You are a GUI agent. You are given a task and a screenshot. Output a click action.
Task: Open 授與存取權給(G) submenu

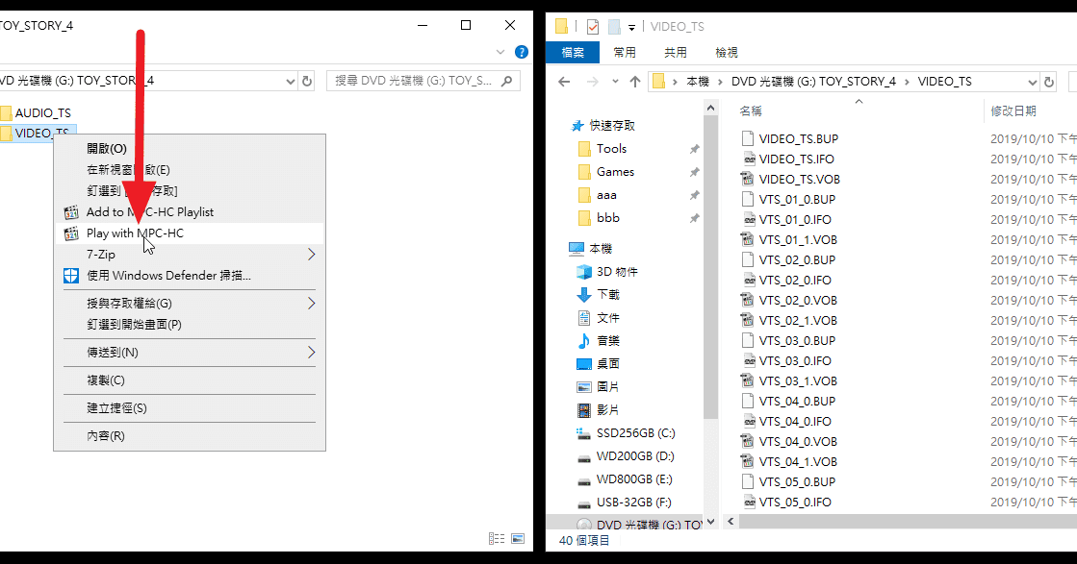tap(189, 303)
